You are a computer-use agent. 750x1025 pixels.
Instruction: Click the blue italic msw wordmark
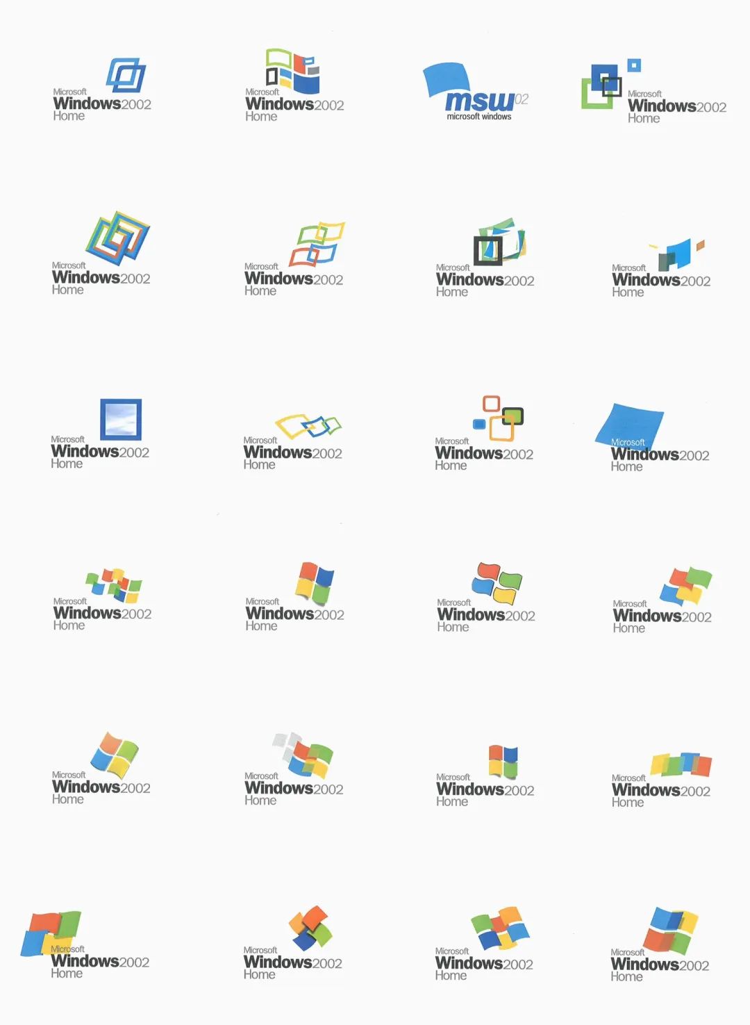(480, 101)
